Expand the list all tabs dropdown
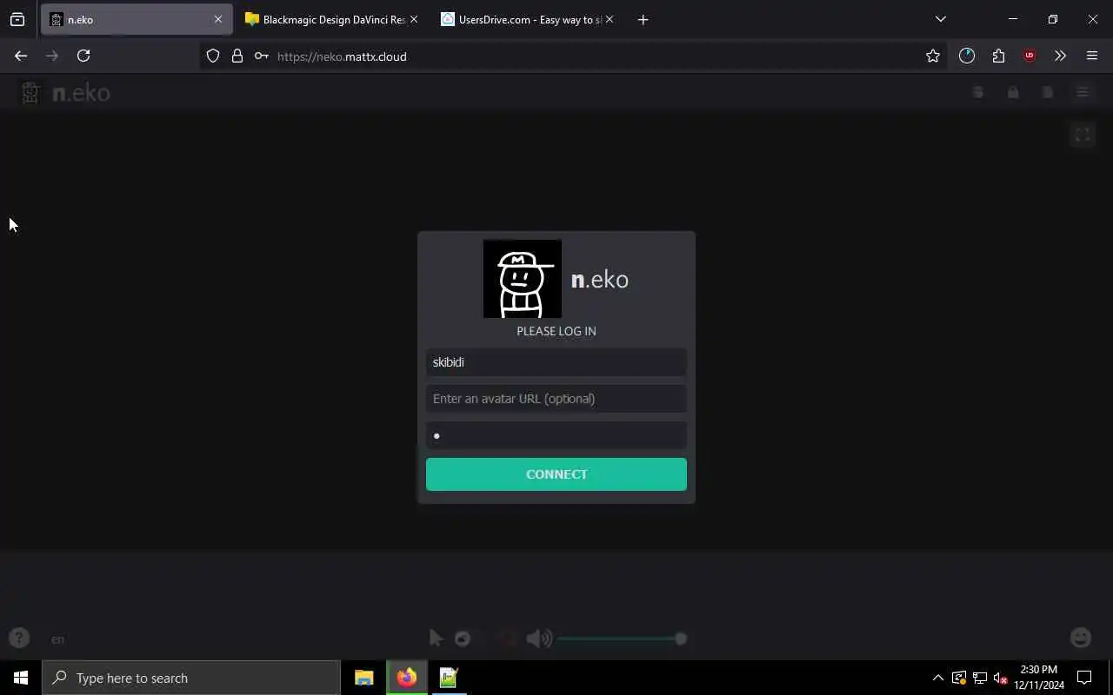This screenshot has height=695, width=1113. 940,19
